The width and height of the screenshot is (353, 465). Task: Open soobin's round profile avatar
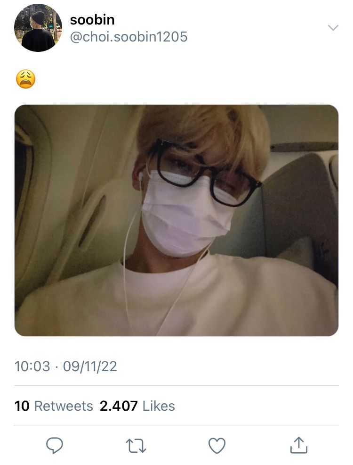click(38, 28)
